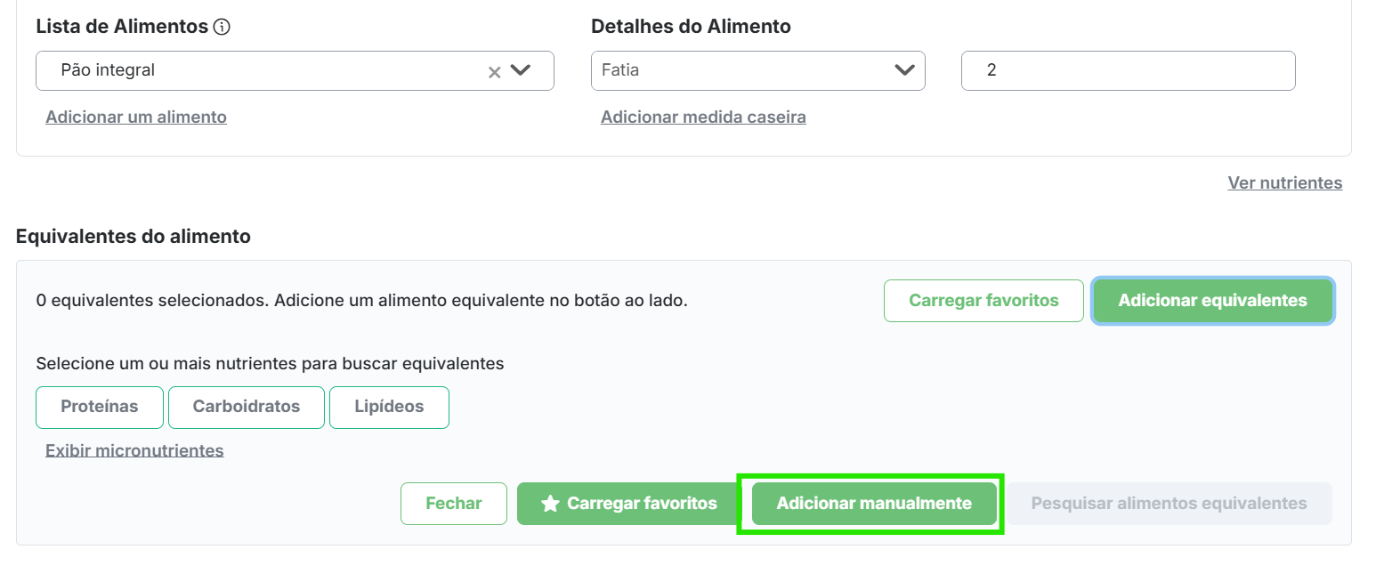This screenshot has width=1384, height=574.
Task: Click the chevron arrow of the Fatia selector
Action: (x=904, y=70)
